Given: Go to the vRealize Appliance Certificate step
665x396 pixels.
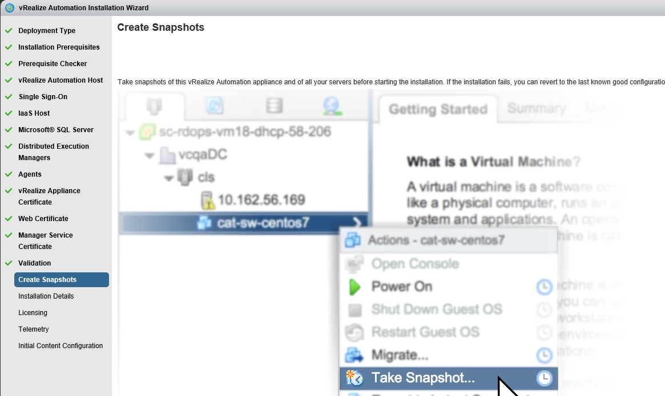Looking at the screenshot, I should point(49,196).
